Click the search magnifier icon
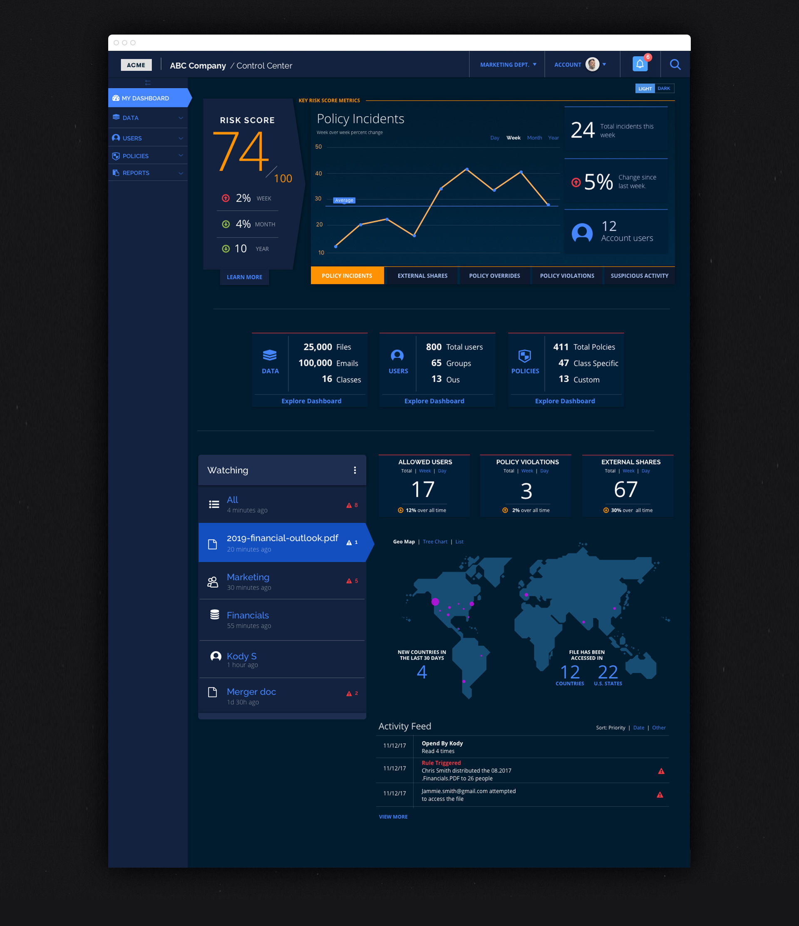Screen dimensions: 799x926 pos(675,65)
